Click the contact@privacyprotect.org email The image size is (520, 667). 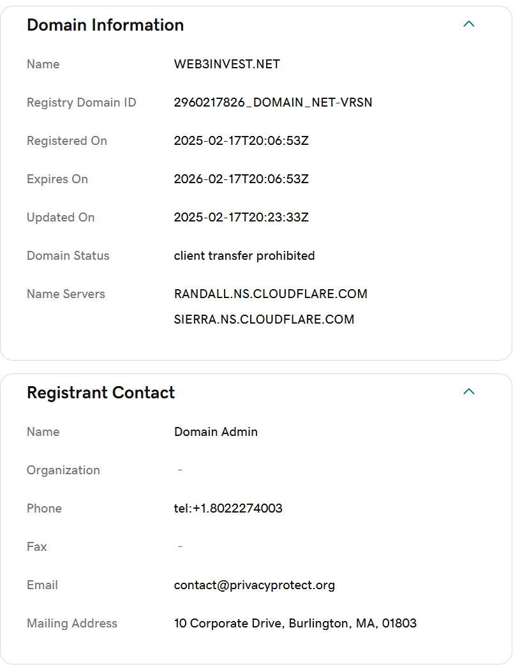[255, 585]
